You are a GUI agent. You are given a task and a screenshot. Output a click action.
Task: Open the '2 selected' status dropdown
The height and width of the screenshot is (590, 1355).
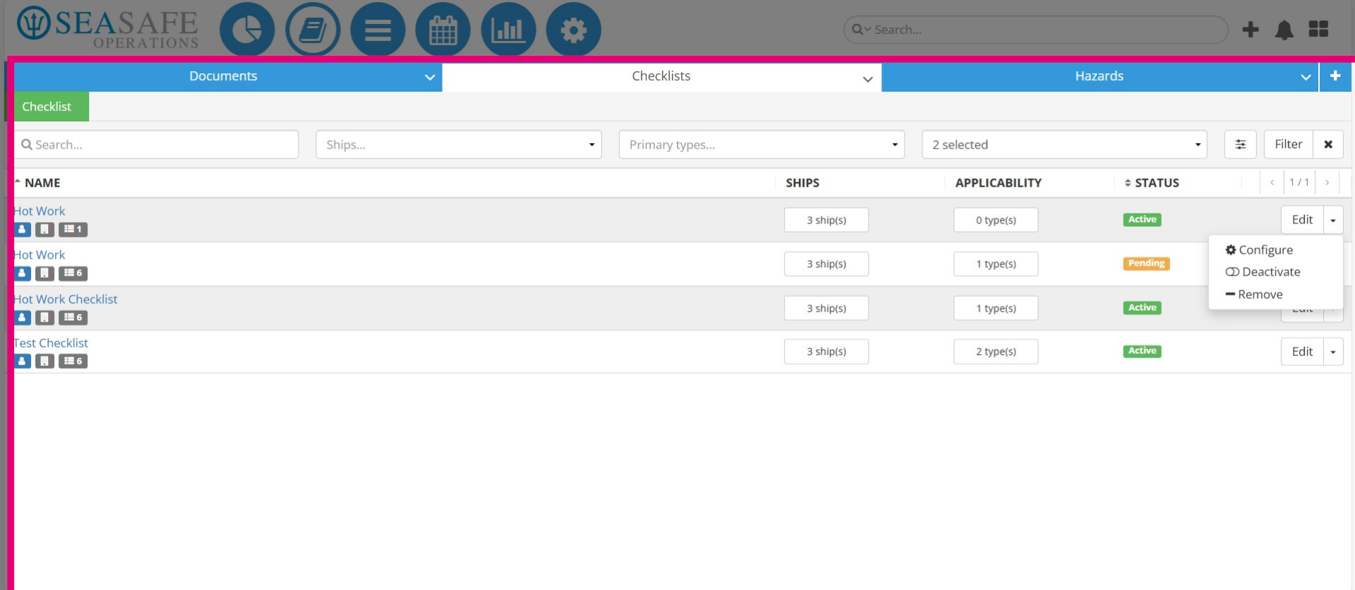(1064, 145)
